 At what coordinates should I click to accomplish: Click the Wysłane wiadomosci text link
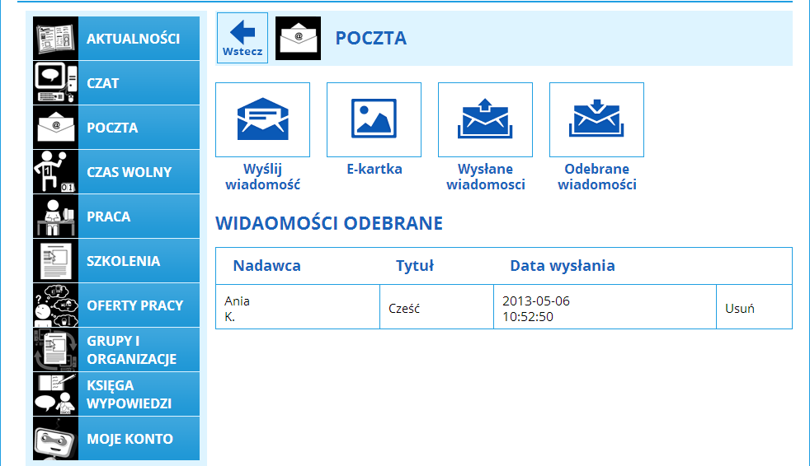coord(486,177)
